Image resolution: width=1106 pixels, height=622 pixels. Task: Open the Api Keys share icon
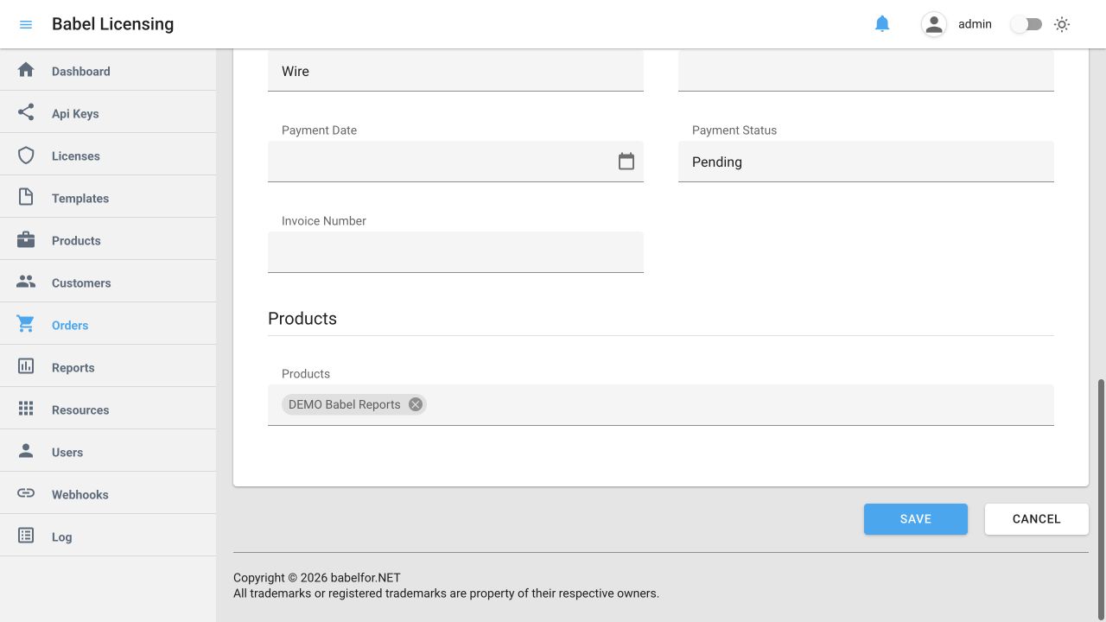tap(26, 112)
